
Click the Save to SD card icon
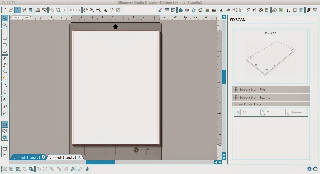pyautogui.click(x=30, y=10)
